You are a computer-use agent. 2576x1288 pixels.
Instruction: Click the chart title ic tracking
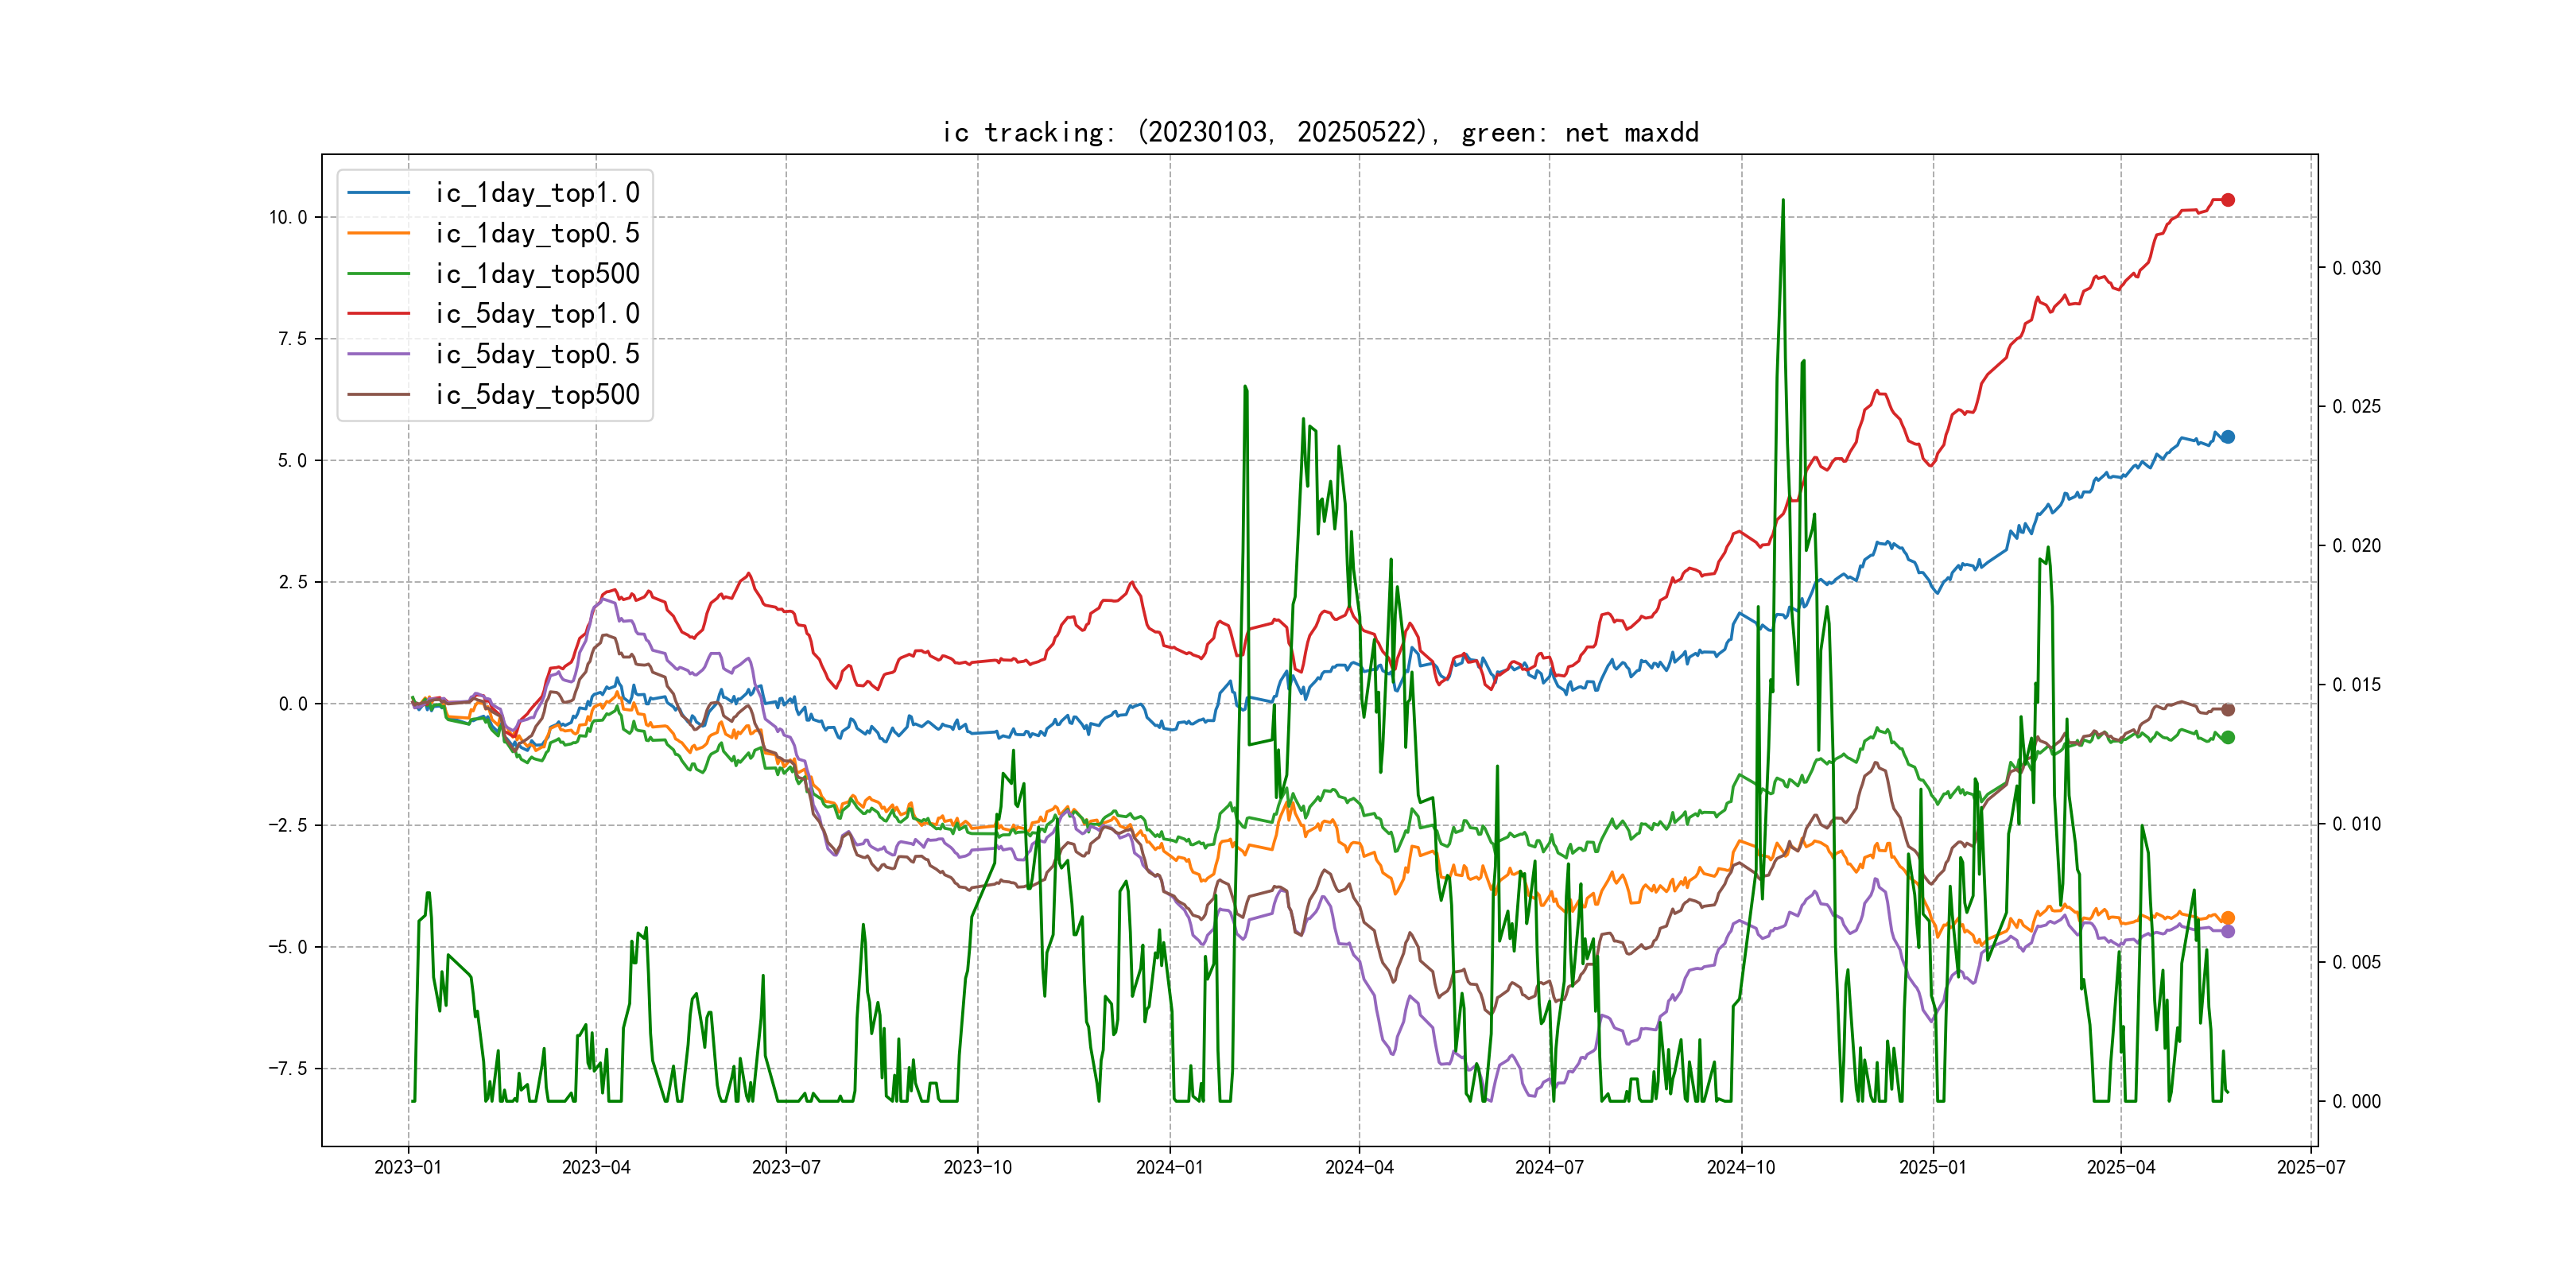click(x=1320, y=132)
